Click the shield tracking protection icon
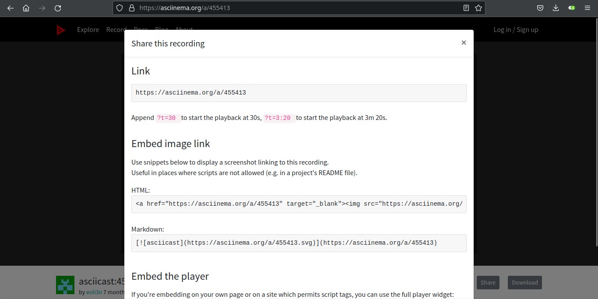 tap(120, 8)
